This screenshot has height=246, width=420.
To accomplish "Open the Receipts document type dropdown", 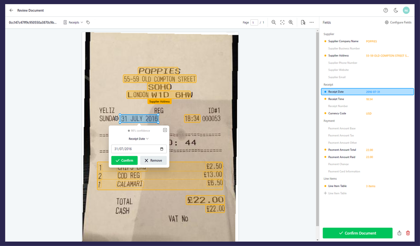I will point(73,23).
